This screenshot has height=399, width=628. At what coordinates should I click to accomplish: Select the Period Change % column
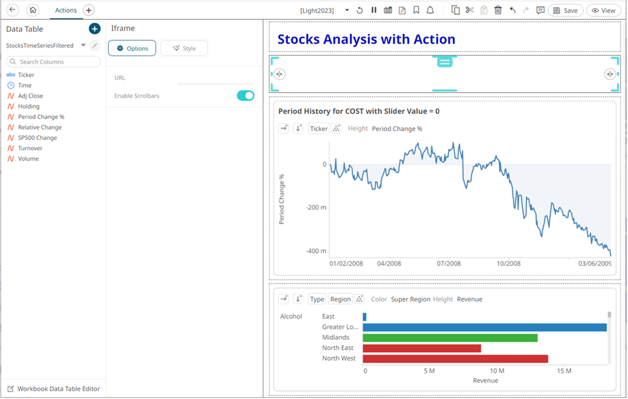(x=41, y=117)
